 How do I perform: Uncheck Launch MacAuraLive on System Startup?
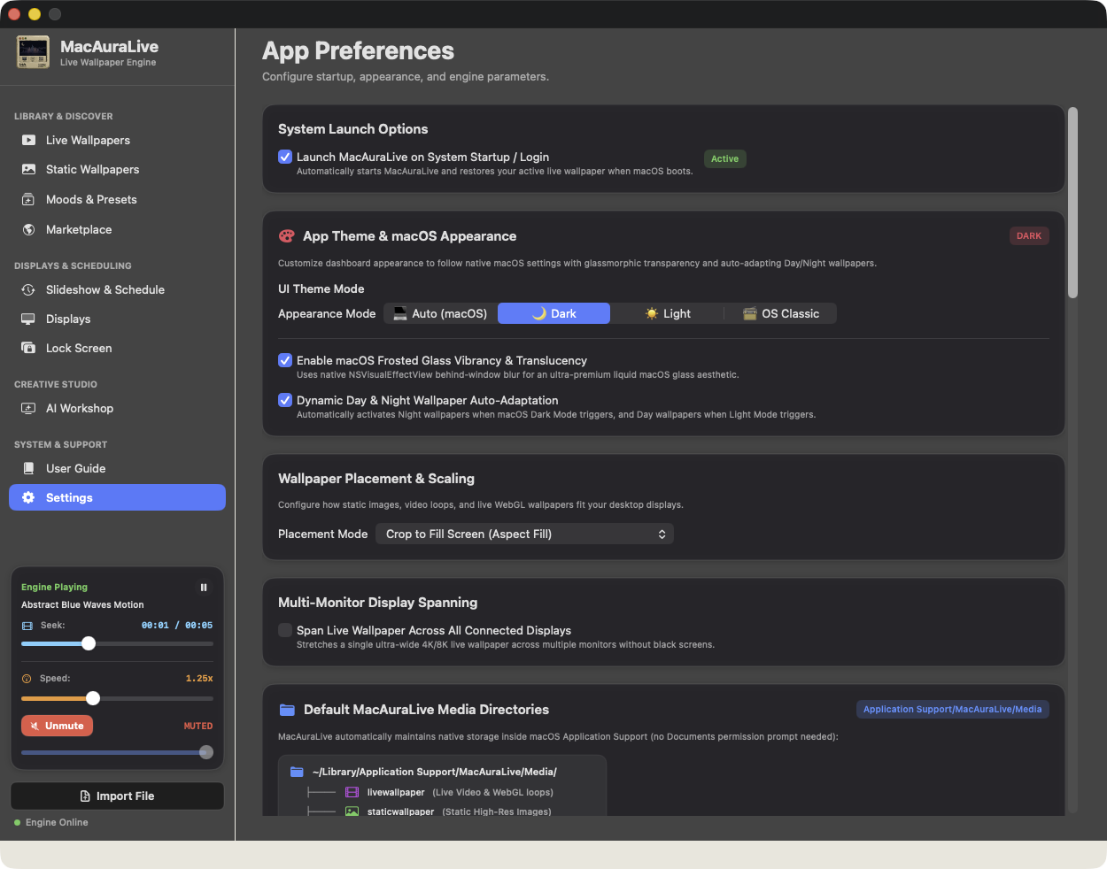coord(285,157)
